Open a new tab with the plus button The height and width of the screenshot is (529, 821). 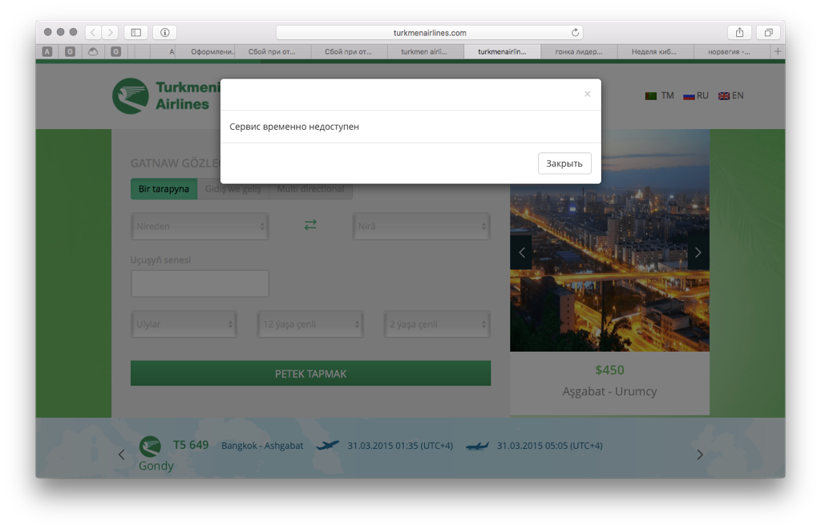click(x=777, y=51)
